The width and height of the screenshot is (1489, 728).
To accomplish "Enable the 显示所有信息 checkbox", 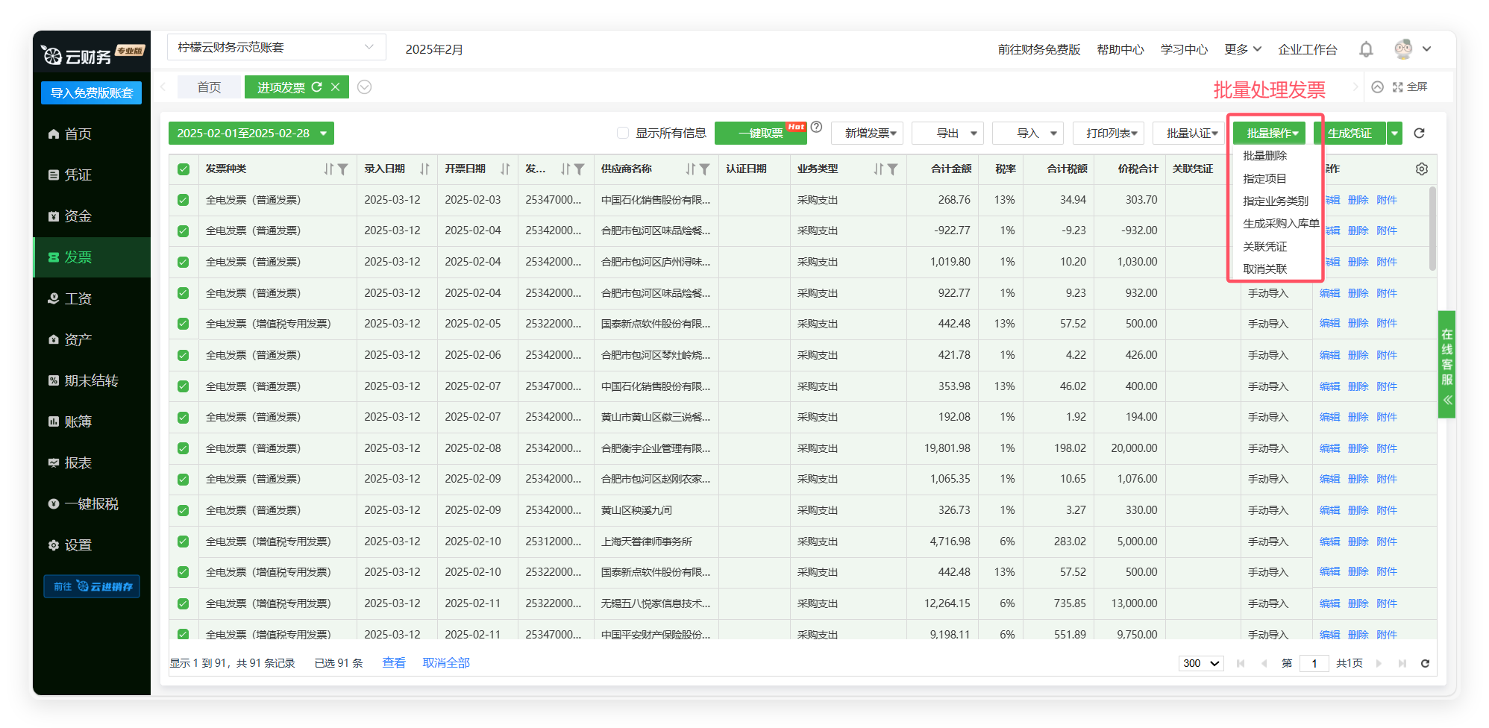I will 623,133.
